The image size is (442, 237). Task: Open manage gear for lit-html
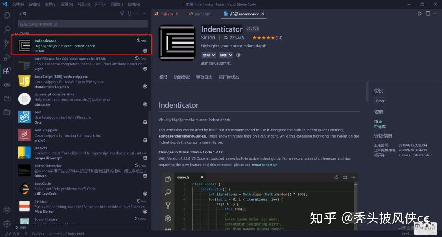pyautogui.click(x=145, y=211)
